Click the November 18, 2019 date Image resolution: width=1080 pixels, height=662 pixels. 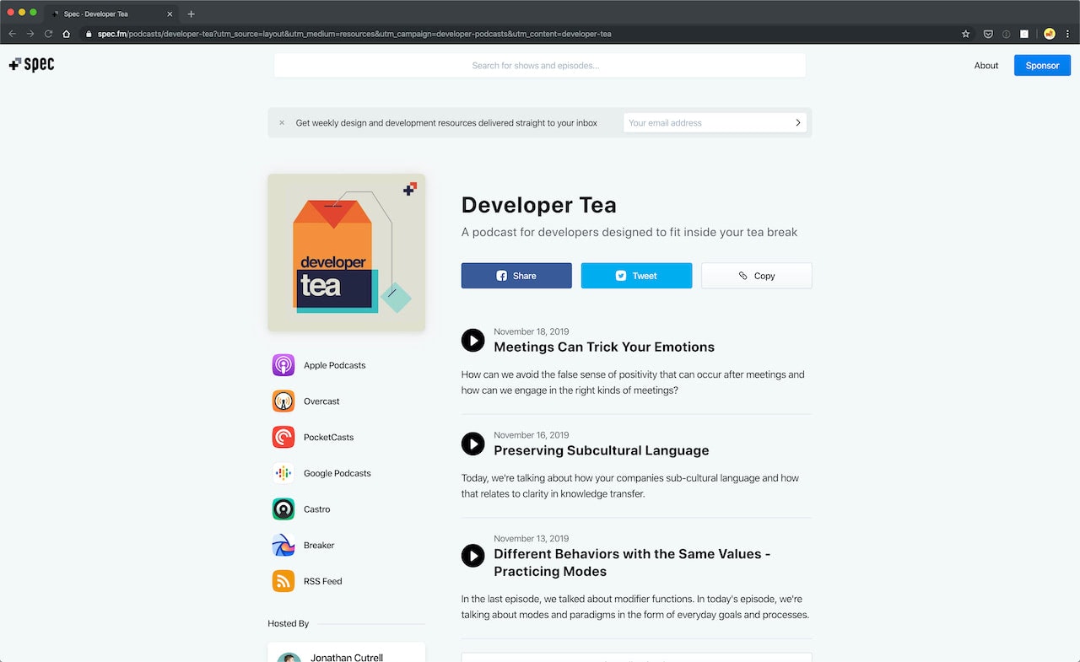click(x=532, y=331)
